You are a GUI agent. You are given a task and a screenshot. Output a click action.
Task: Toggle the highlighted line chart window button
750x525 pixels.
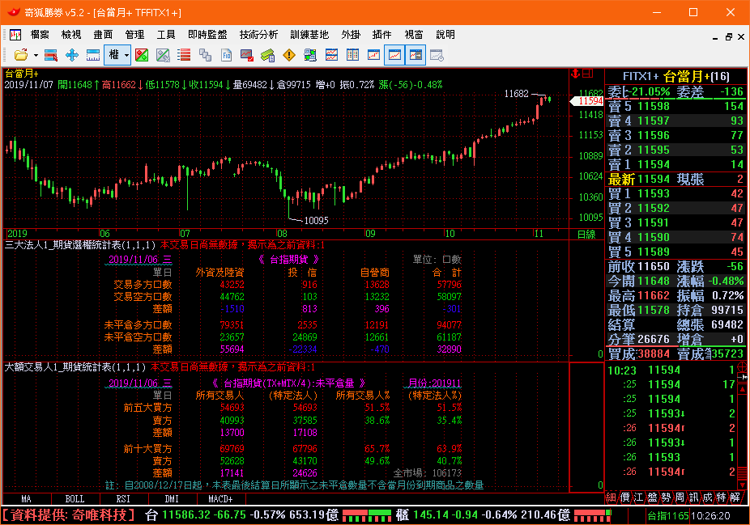coord(394,55)
